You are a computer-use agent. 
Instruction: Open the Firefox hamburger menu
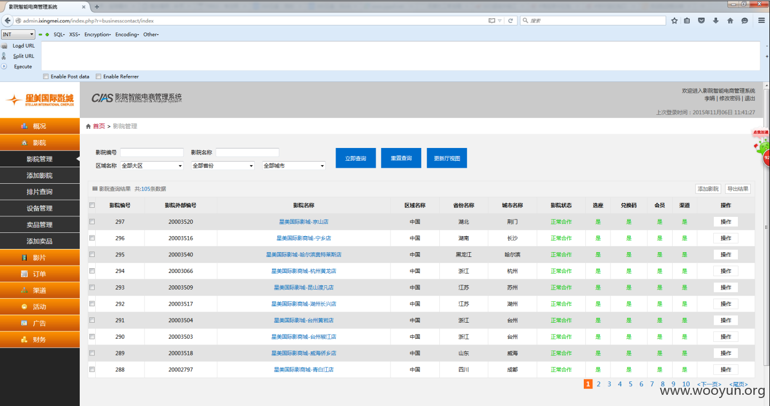tap(761, 21)
